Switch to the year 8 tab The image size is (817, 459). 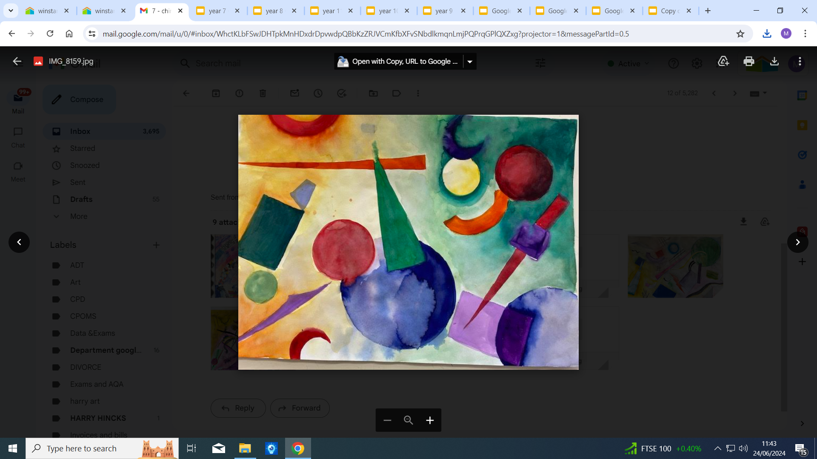click(x=274, y=11)
